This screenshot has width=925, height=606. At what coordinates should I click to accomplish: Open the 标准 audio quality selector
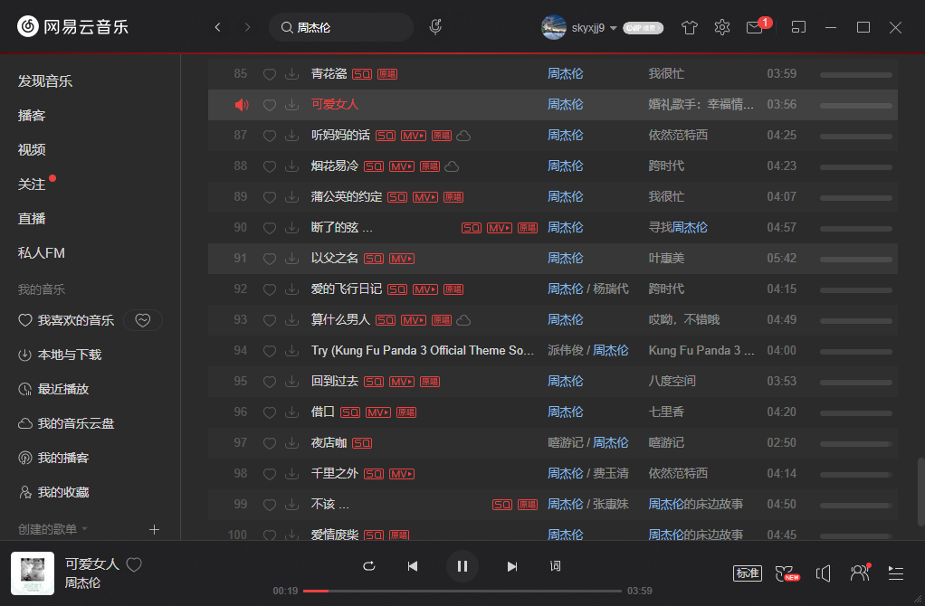click(748, 573)
